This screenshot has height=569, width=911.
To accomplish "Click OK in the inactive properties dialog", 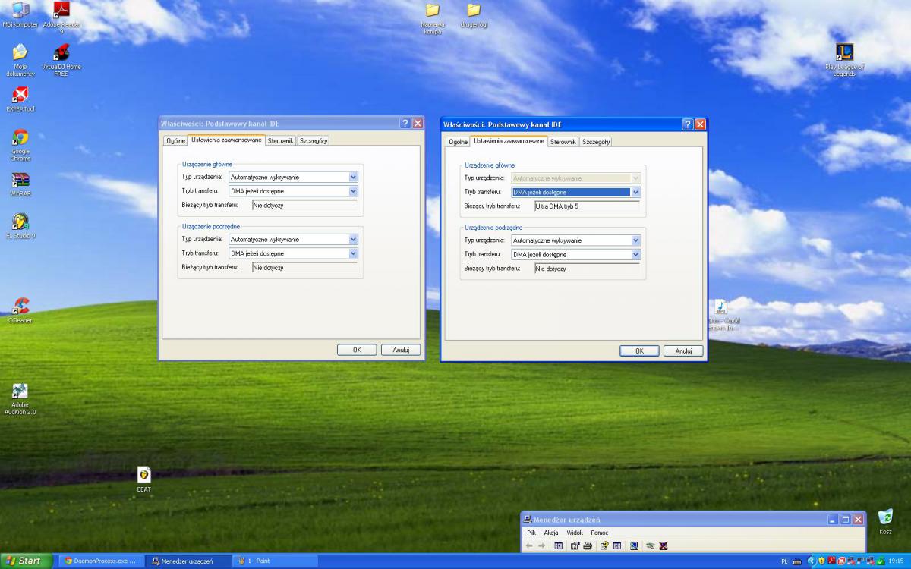I will (357, 350).
